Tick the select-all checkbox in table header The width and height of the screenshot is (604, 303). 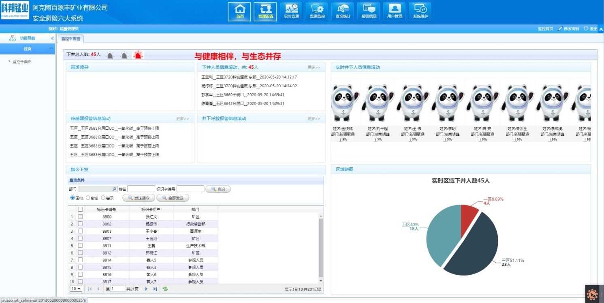(x=80, y=209)
